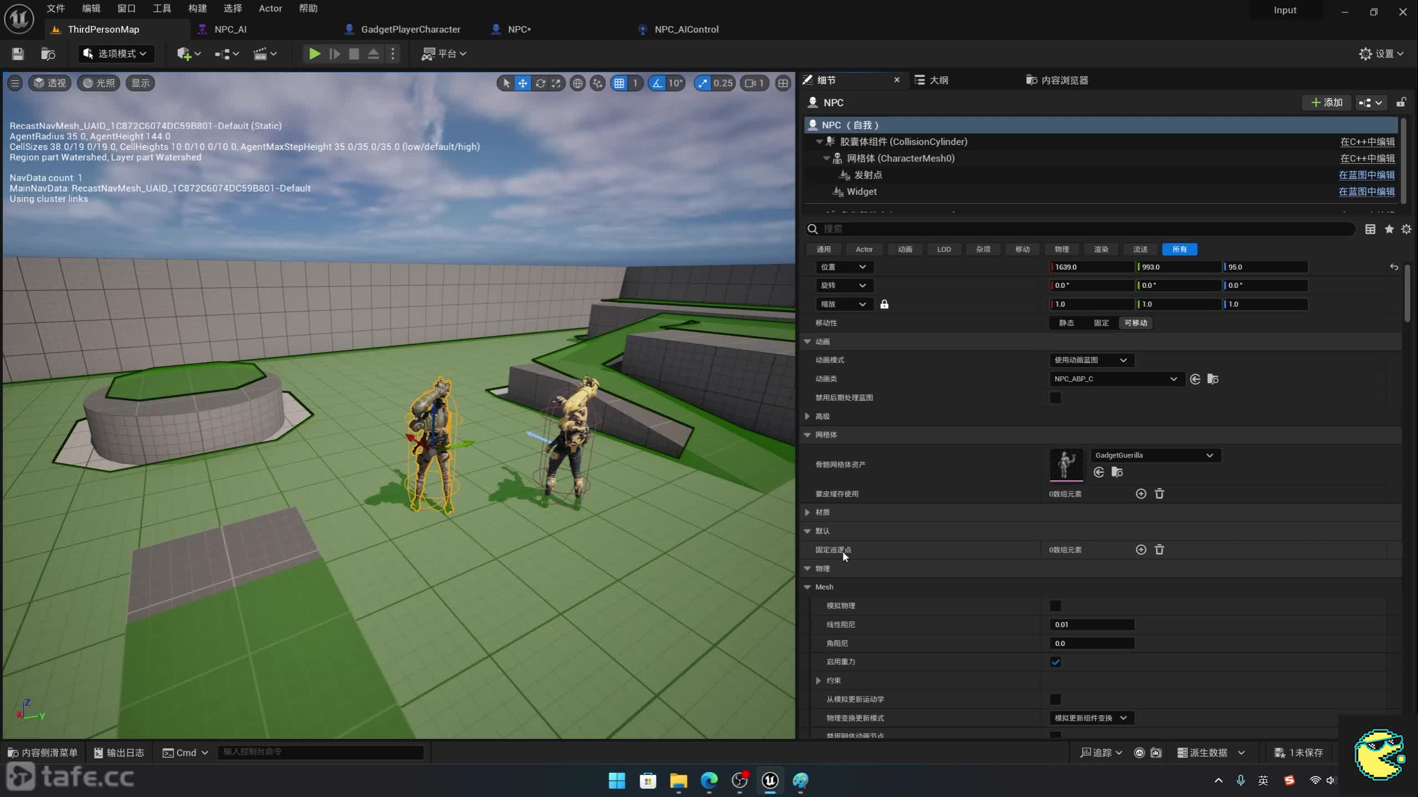Open the cinematics clapperboard menu
1418x797 pixels.
pos(265,54)
